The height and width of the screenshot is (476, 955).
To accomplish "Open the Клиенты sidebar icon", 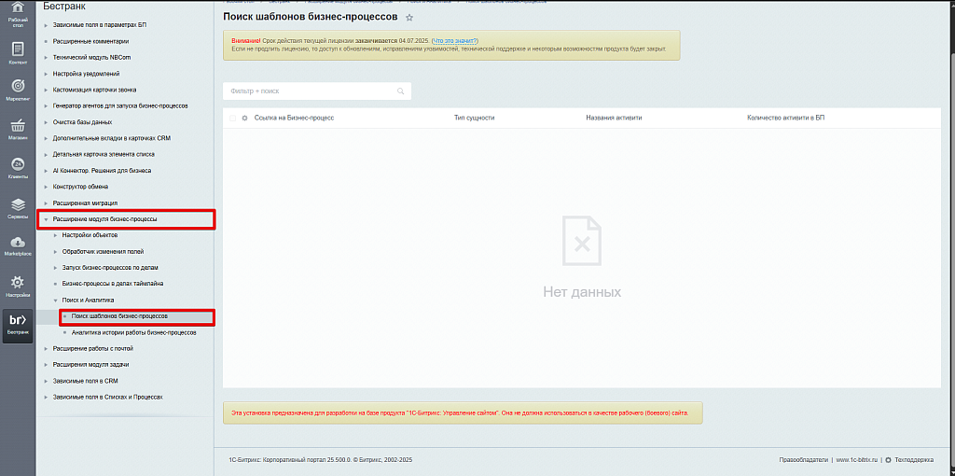I will click(17, 167).
